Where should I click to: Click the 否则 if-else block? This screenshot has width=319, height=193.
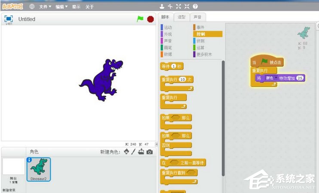176,144
